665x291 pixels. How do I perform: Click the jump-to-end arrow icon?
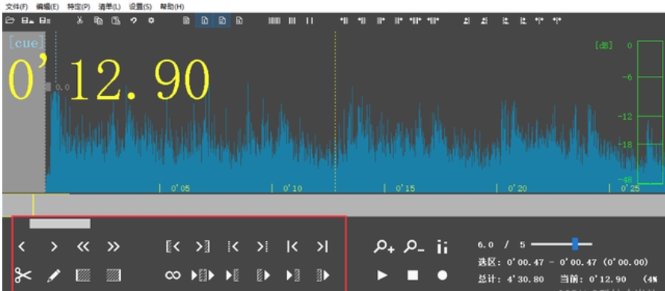pyautogui.click(x=322, y=246)
